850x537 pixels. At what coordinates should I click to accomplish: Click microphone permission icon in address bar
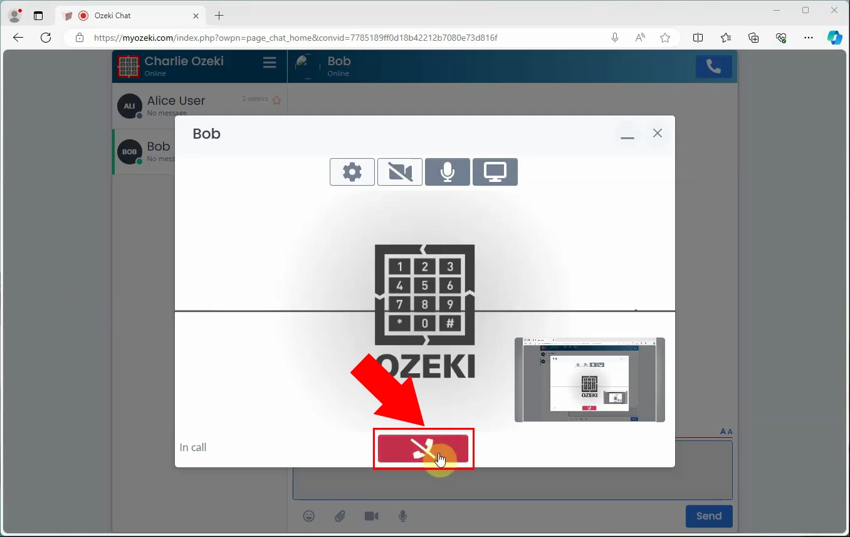point(615,38)
